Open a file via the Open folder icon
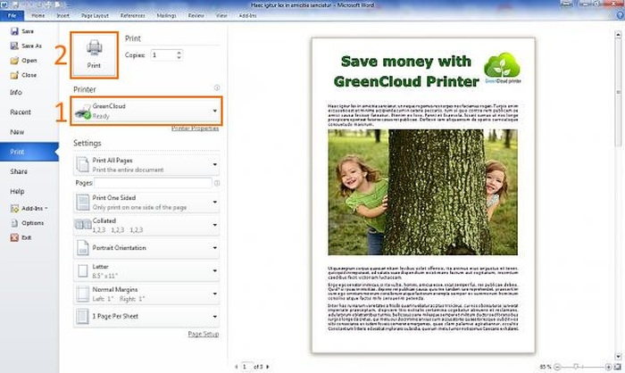 coord(14,61)
